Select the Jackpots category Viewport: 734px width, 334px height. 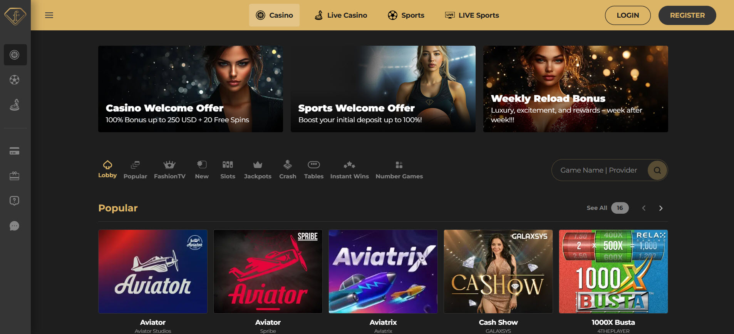[258, 170]
